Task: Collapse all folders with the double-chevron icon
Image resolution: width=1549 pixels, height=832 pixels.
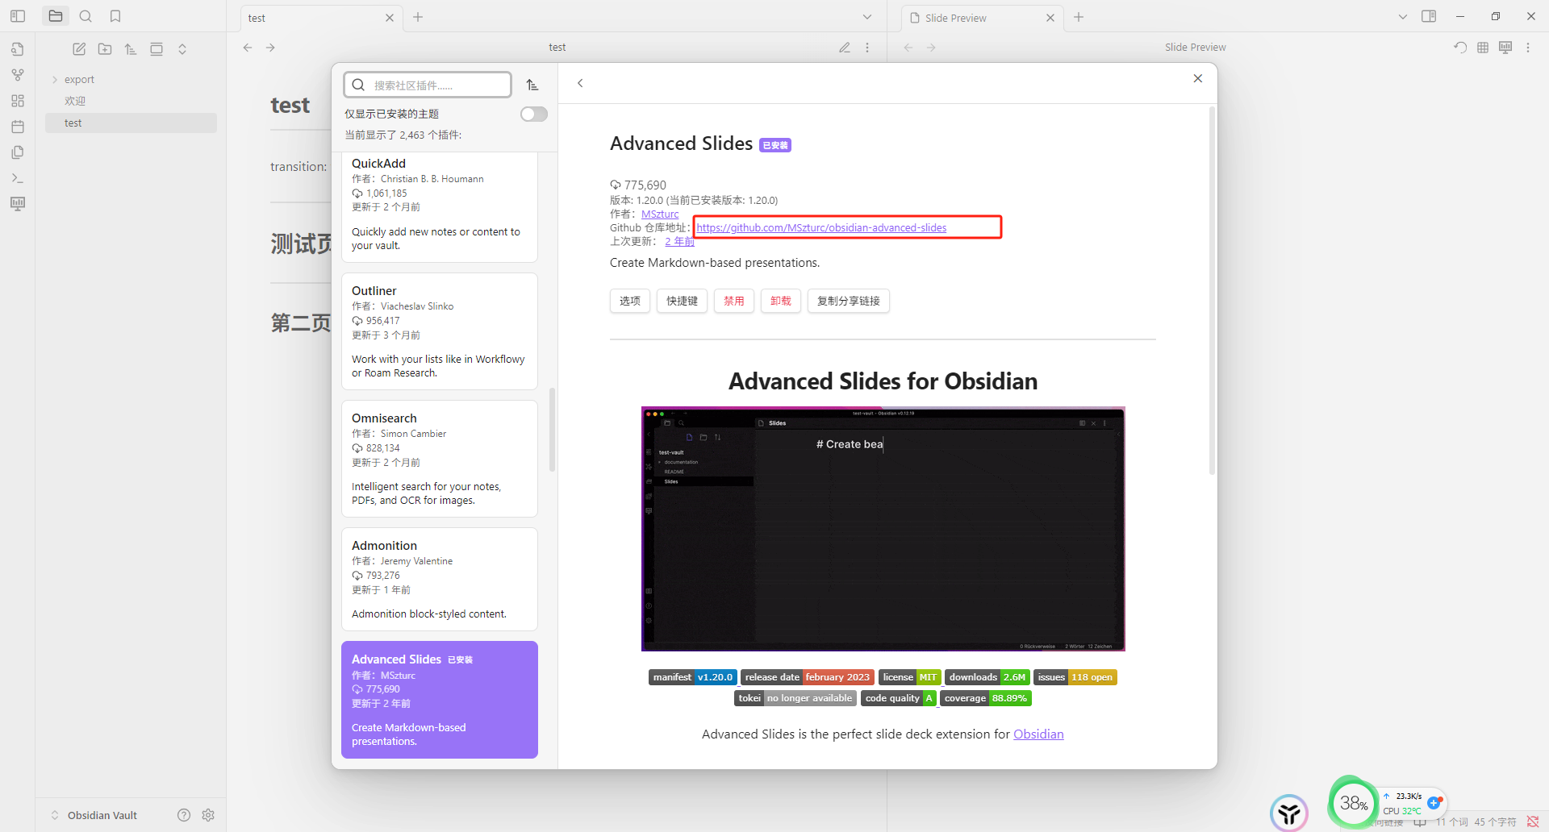Action: 182,48
